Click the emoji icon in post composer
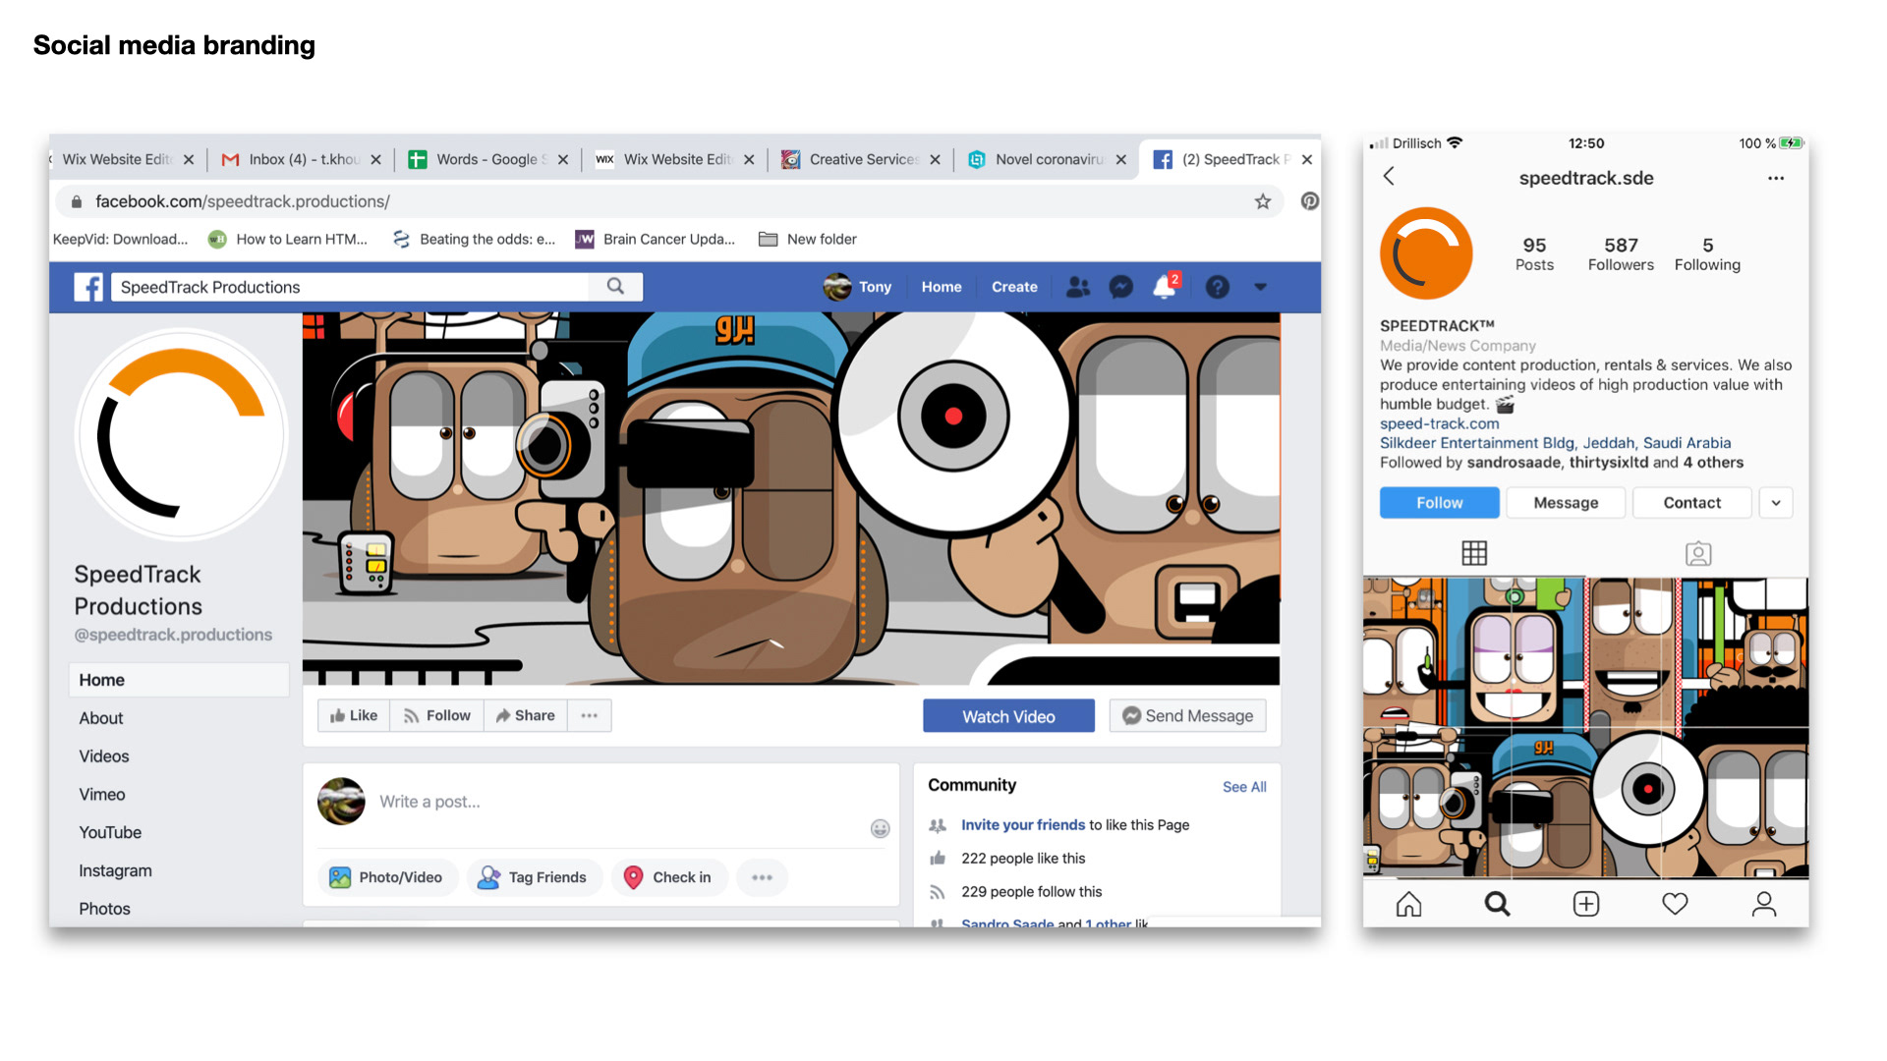This screenshot has width=1887, height=1061. [x=880, y=829]
